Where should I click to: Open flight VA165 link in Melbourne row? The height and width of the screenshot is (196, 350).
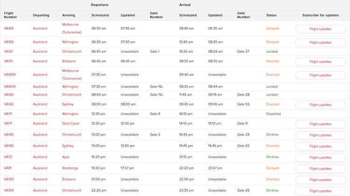(x=9, y=28)
